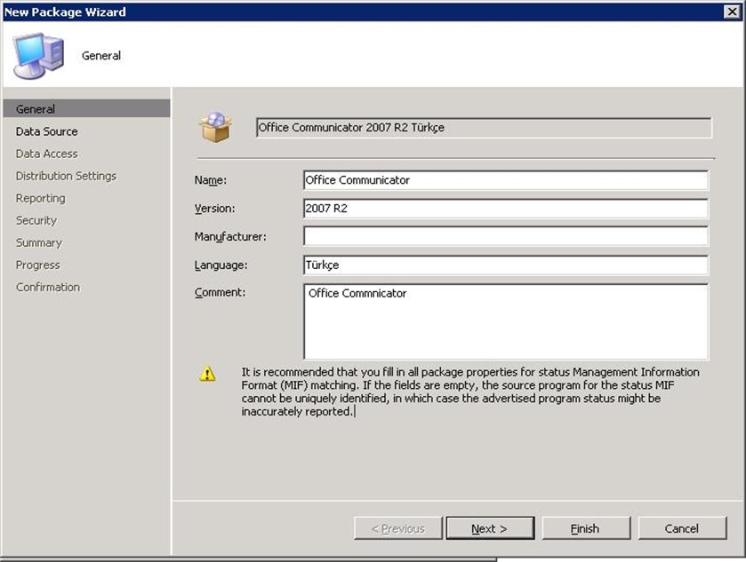746x562 pixels.
Task: Click the yellow warning triangle icon
Action: click(207, 374)
